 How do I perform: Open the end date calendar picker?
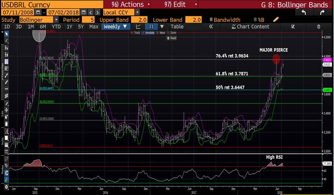(x=84, y=12)
